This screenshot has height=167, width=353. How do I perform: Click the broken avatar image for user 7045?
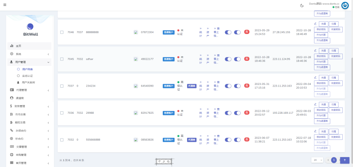click(136, 59)
